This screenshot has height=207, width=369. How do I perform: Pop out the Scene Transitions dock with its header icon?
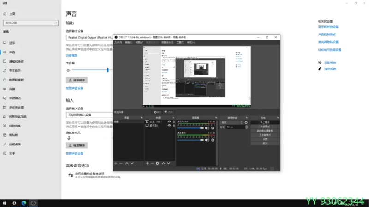click(247, 118)
